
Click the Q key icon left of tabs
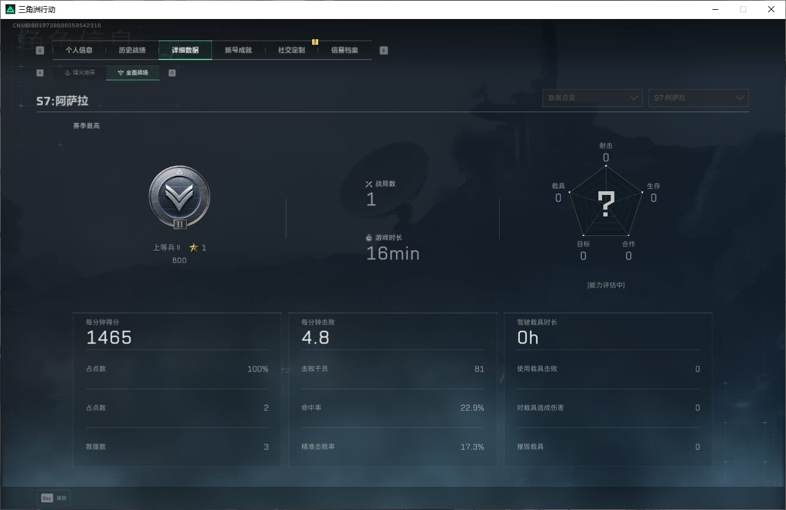[x=40, y=50]
